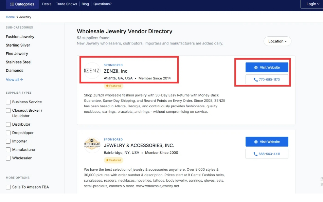Open JEWELRY & ACCESSORIES, INC. listing
Image resolution: width=323 pixels, height=202 pixels.
coord(139,145)
